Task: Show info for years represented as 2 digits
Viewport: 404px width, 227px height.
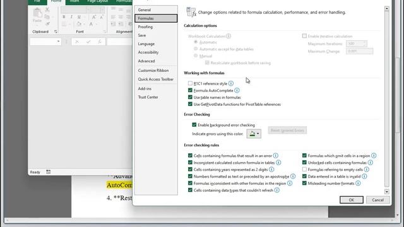Action: point(271,170)
